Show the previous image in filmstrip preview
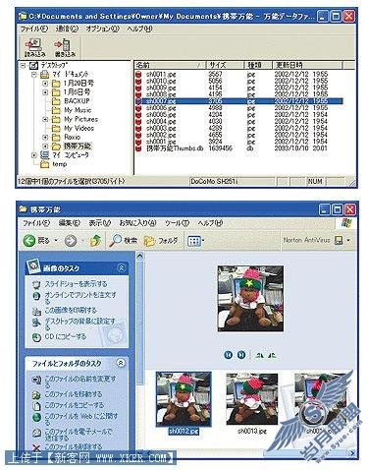This screenshot has height=470, width=368. [229, 355]
